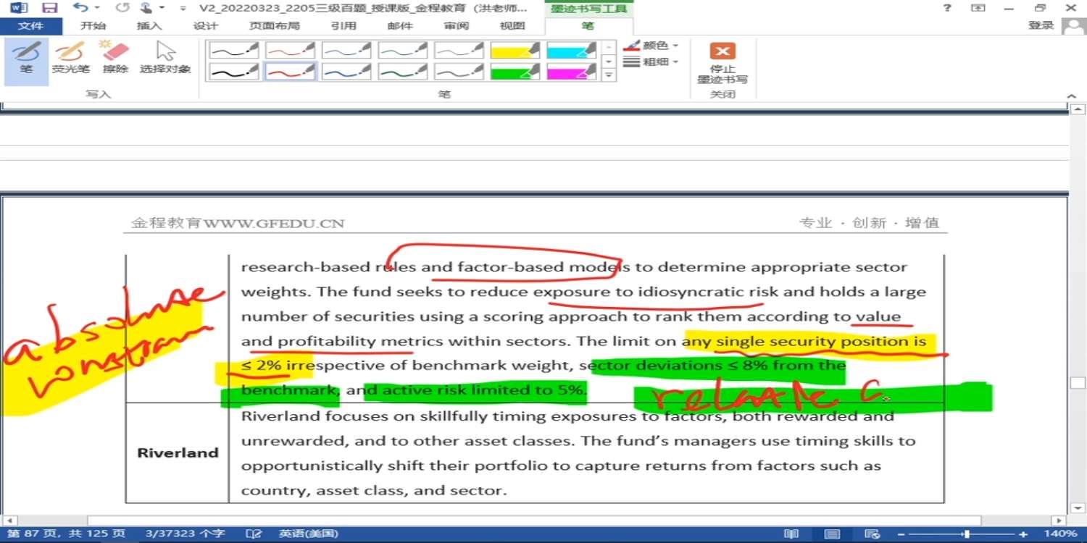The image size is (1087, 543).
Task: Click the Undo arrow in the title bar
Action: pos(80,8)
